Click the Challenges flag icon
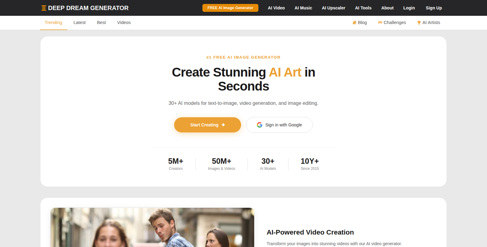 (380, 22)
